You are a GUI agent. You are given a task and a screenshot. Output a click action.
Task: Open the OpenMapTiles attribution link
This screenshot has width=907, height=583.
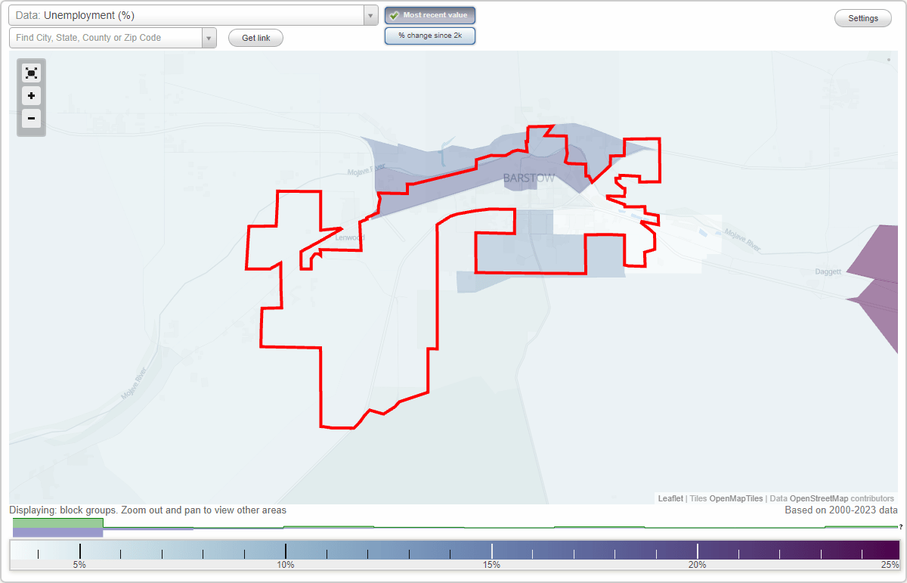click(x=735, y=498)
